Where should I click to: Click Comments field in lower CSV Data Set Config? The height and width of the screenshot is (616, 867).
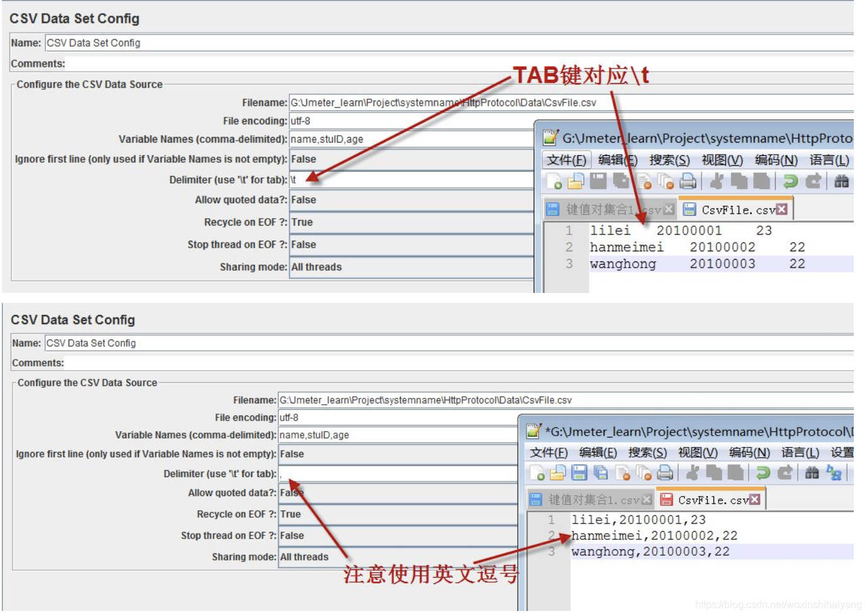pos(459,363)
